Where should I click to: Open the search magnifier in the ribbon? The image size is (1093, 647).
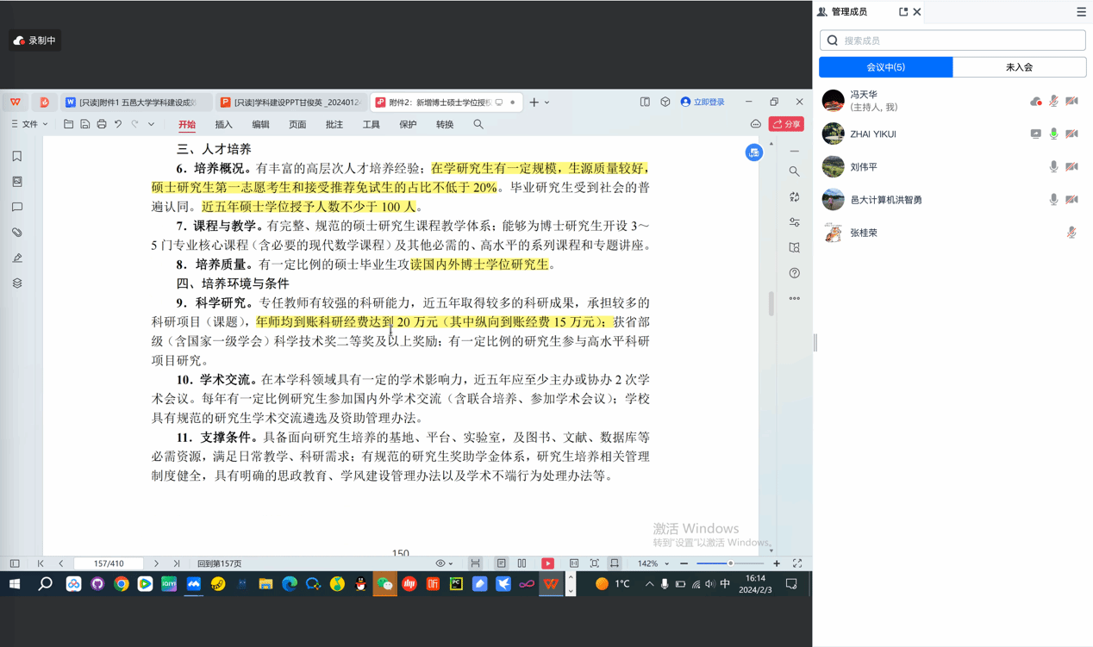[x=478, y=124]
